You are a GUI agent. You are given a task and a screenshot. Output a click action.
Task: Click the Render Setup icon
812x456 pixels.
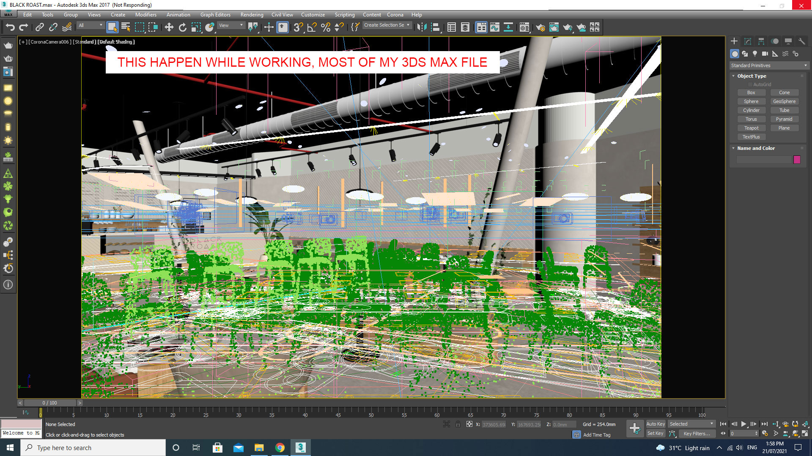point(540,27)
